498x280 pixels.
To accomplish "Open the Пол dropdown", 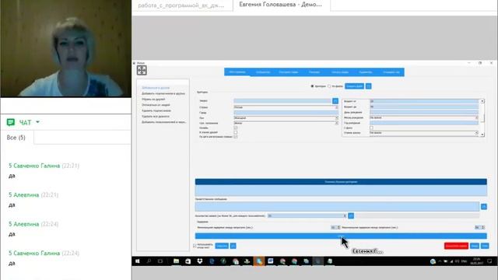I will [x=286, y=117].
